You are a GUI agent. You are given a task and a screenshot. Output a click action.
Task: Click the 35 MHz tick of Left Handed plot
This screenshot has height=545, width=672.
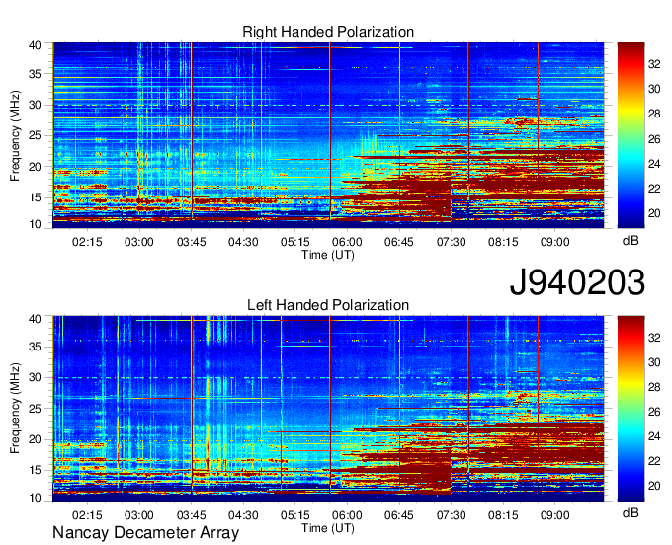(35, 347)
